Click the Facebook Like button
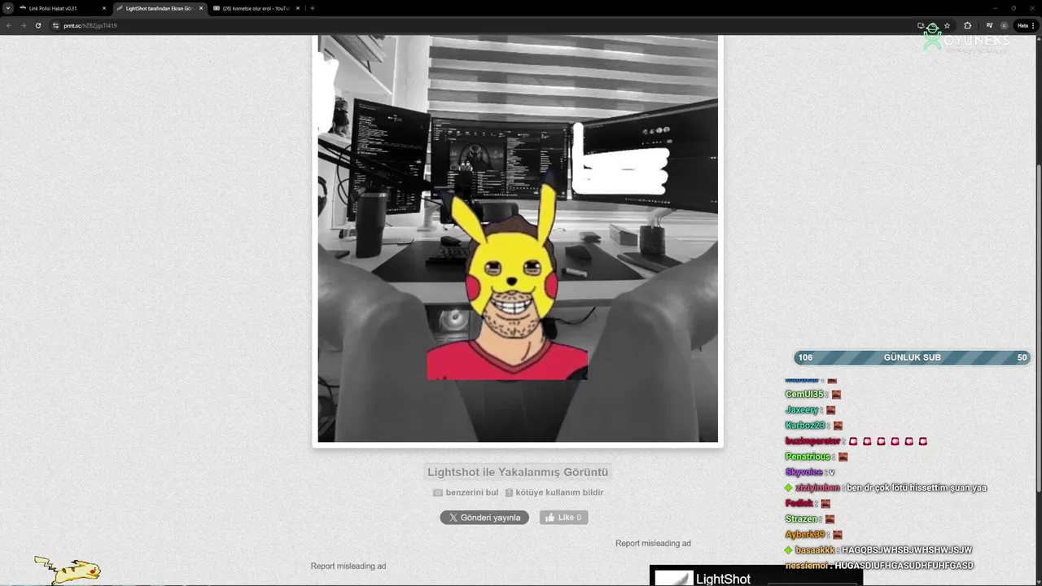The image size is (1042, 586). click(x=563, y=518)
